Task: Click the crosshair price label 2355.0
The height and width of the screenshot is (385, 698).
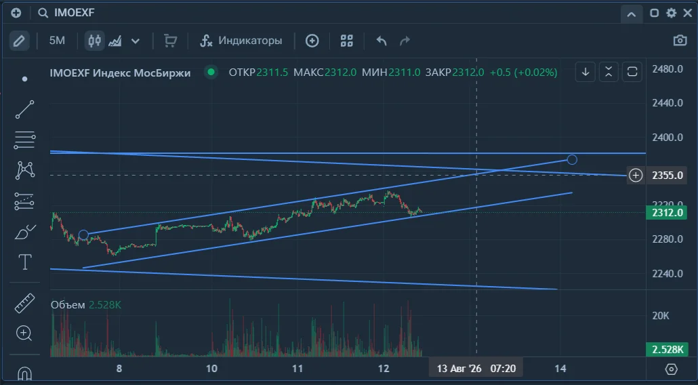Action: (668, 176)
